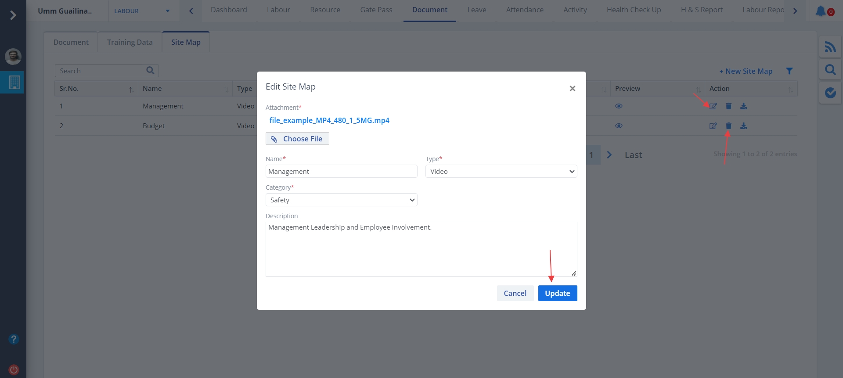Click the filter funnel icon
Screen dimensions: 843x378
(x=789, y=71)
